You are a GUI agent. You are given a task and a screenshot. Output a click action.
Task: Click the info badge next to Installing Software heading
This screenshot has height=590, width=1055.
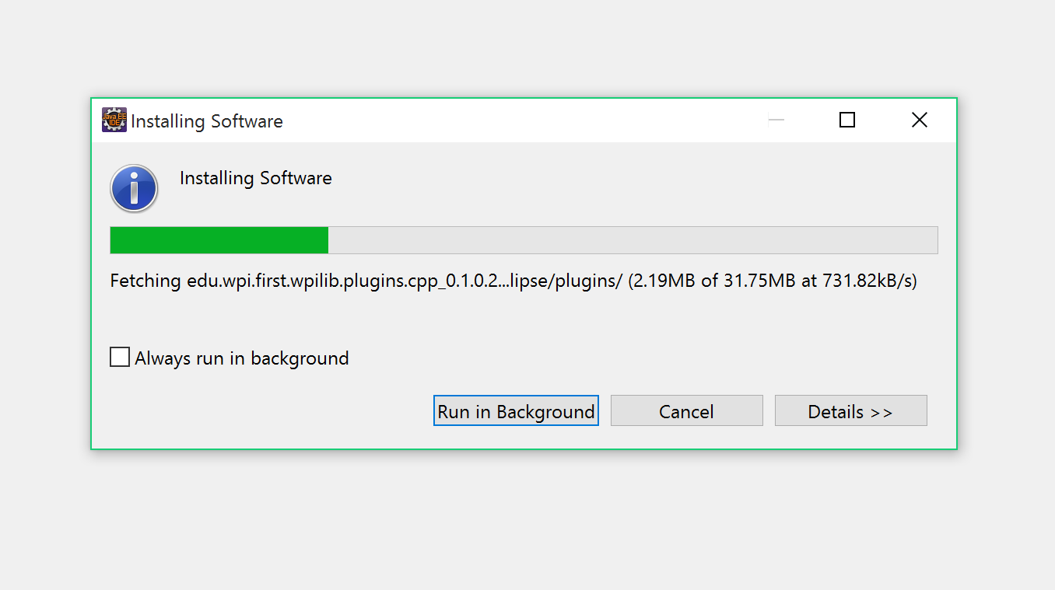click(134, 188)
